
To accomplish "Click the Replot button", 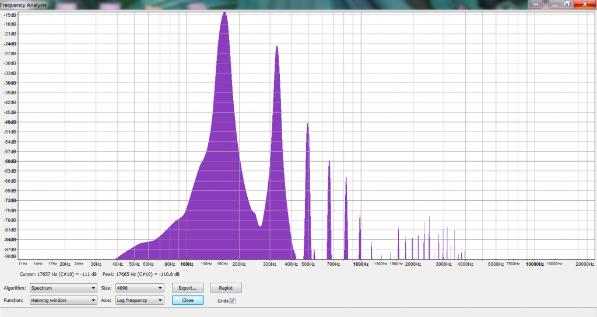I will 226,288.
